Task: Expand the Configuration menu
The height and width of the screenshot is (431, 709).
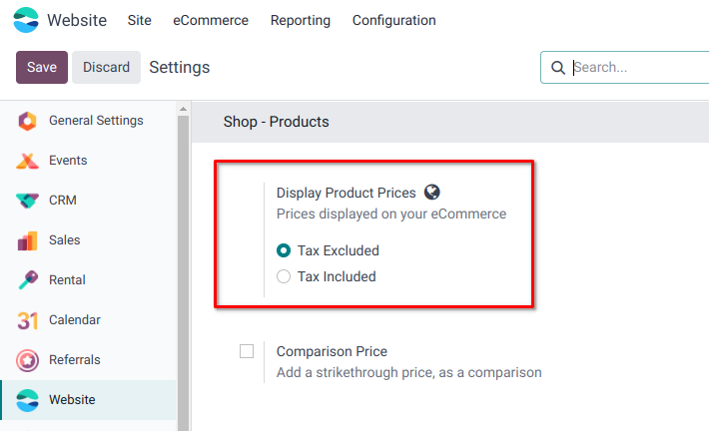Action: pos(393,20)
